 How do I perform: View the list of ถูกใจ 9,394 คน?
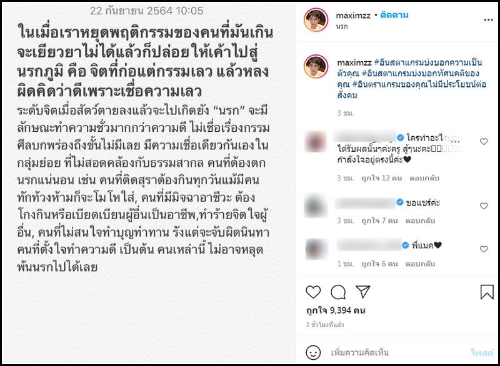coord(336,310)
